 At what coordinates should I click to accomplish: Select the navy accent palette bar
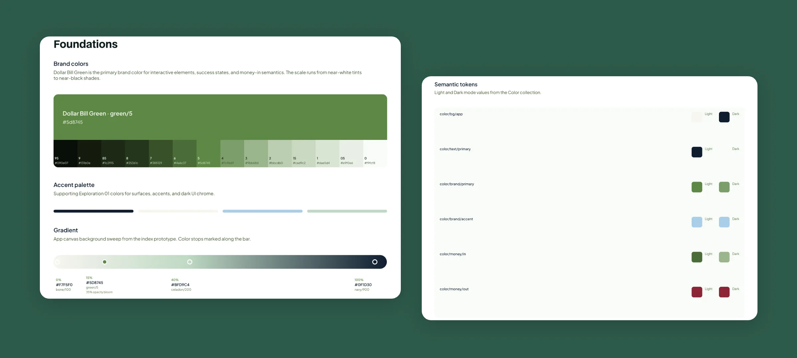click(x=93, y=211)
